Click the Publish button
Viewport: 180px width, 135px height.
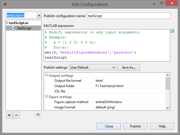click(135, 126)
